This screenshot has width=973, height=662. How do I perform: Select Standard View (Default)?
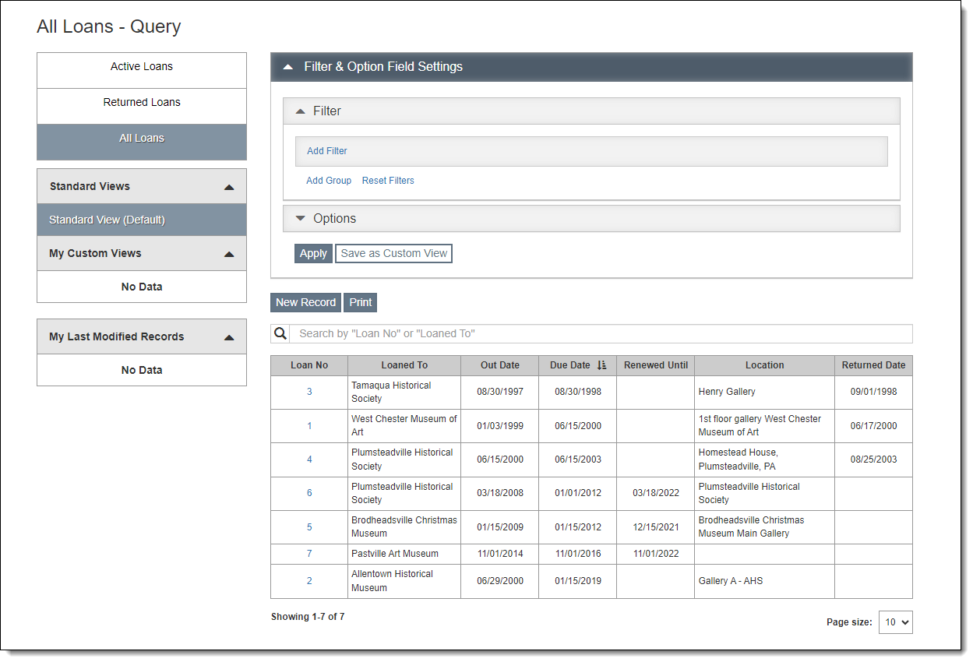tap(108, 220)
